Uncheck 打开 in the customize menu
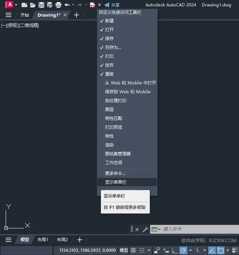 coord(127,29)
